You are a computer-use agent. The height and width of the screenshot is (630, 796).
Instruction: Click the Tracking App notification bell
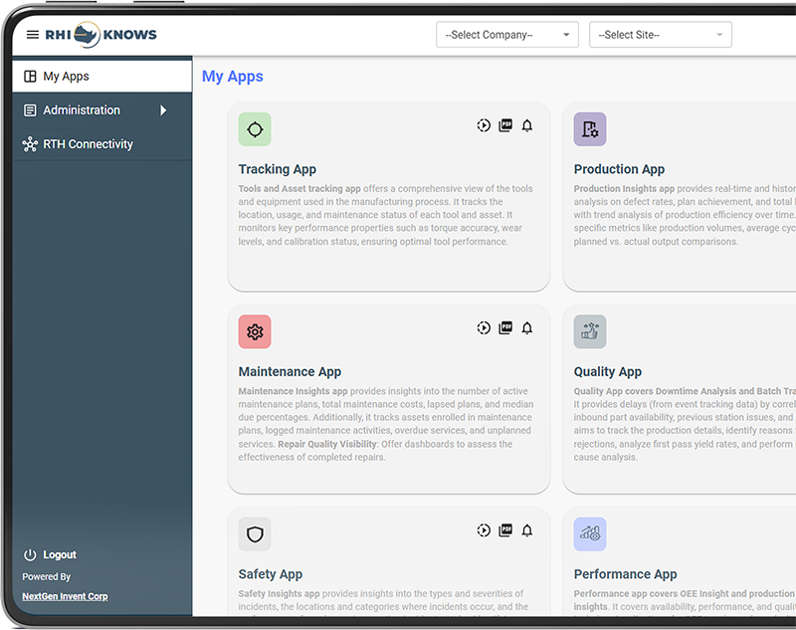pyautogui.click(x=527, y=125)
